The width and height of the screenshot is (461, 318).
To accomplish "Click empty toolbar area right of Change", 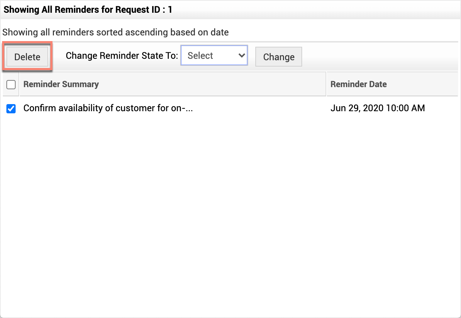I will coord(379,57).
